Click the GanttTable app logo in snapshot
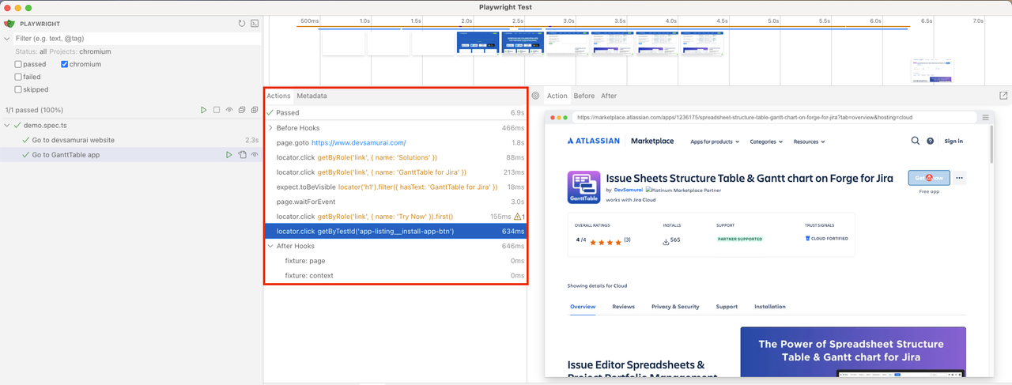The image size is (1012, 385). pos(583,187)
